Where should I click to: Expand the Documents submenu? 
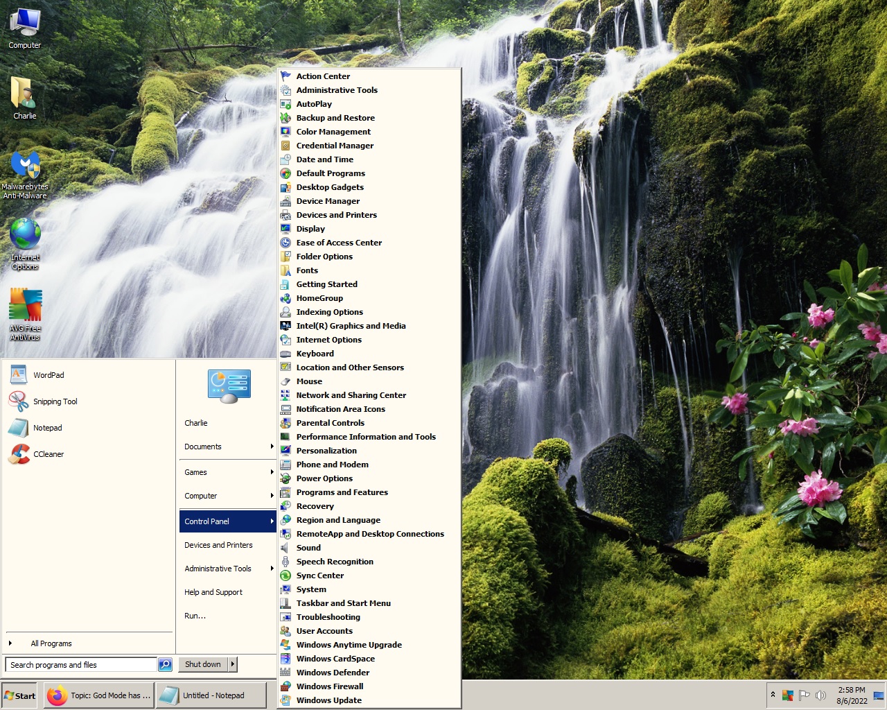[x=227, y=447]
